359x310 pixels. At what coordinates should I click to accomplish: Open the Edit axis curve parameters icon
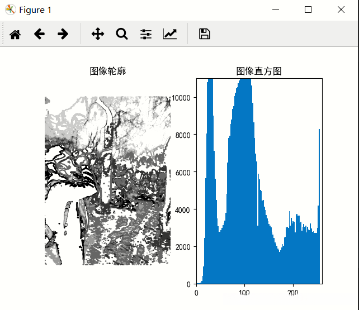click(x=170, y=34)
